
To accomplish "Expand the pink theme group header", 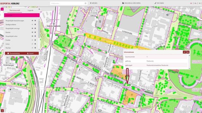I will (x=22, y=15).
